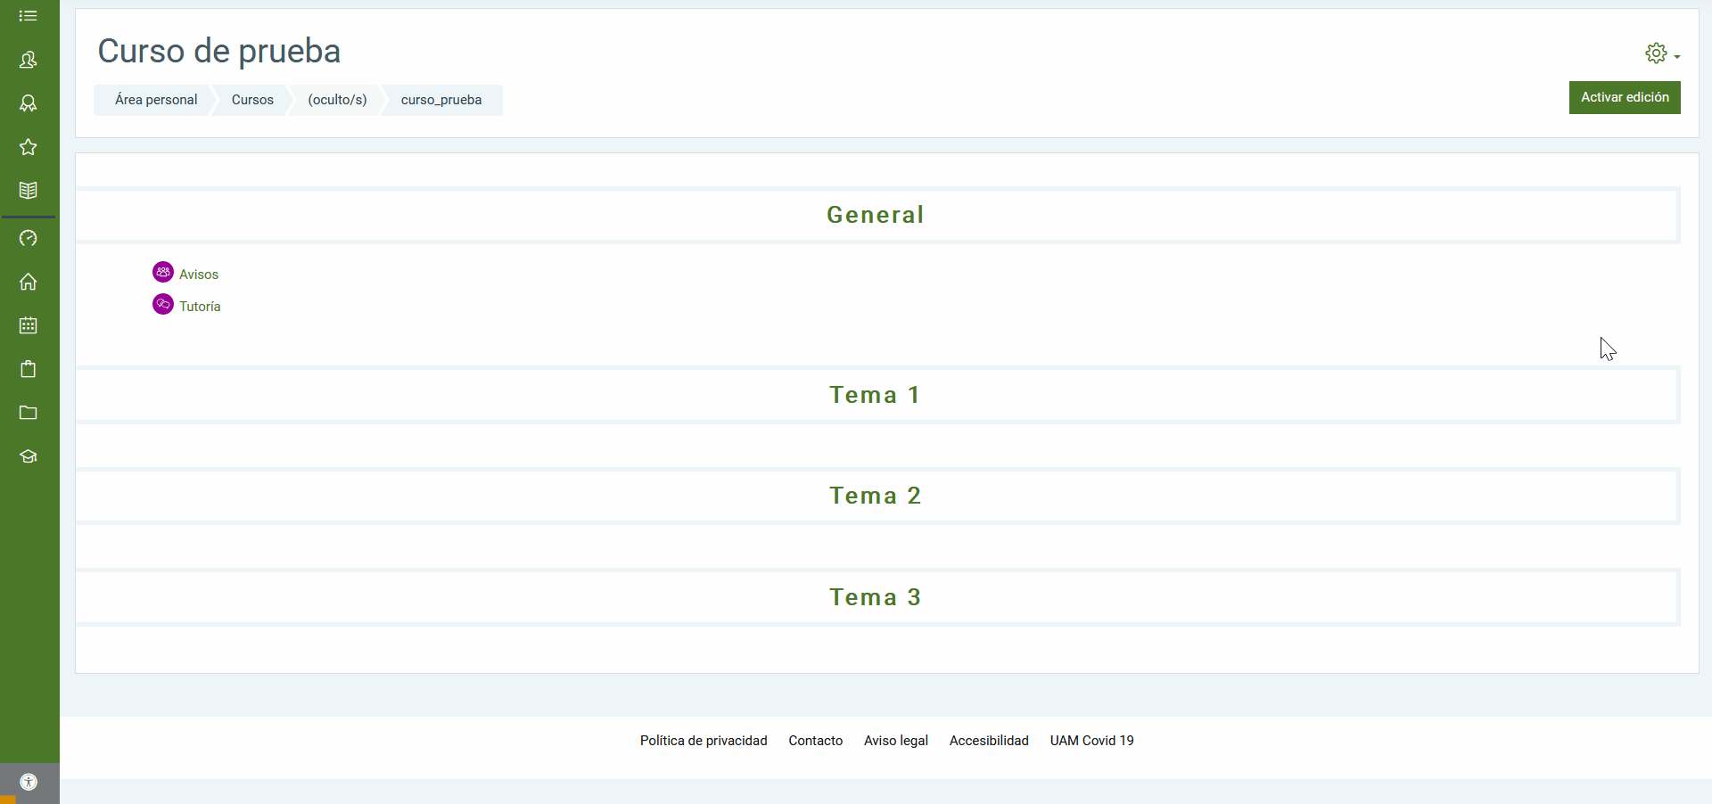1712x804 pixels.
Task: Open the open-book icon in the sidebar
Action: pos(28,191)
